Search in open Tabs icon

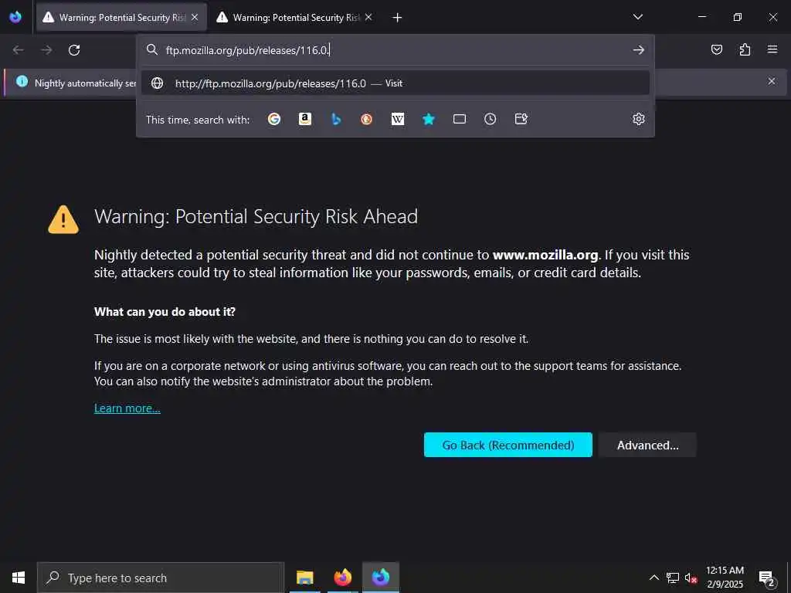[x=459, y=119]
